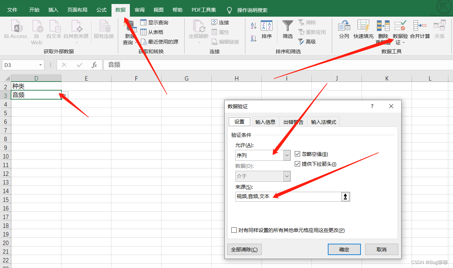Select the 设置 tab in dialog
The width and height of the screenshot is (453, 268).
tap(239, 122)
